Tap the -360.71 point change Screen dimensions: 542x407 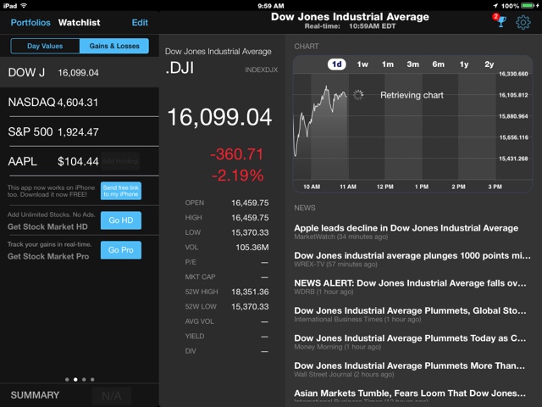click(237, 154)
